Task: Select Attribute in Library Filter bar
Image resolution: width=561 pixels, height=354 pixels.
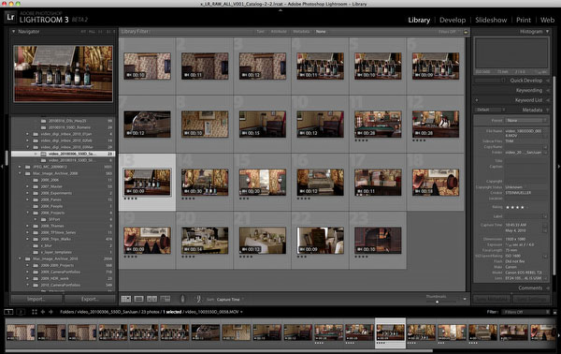Action: [x=279, y=32]
